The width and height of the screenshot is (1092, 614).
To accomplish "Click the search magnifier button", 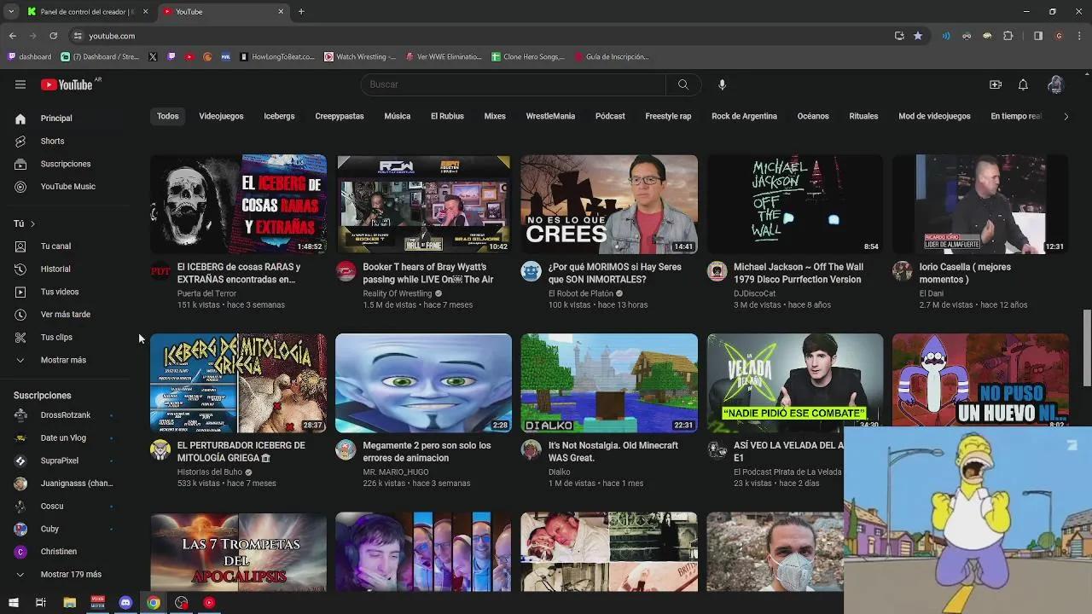I will (683, 84).
